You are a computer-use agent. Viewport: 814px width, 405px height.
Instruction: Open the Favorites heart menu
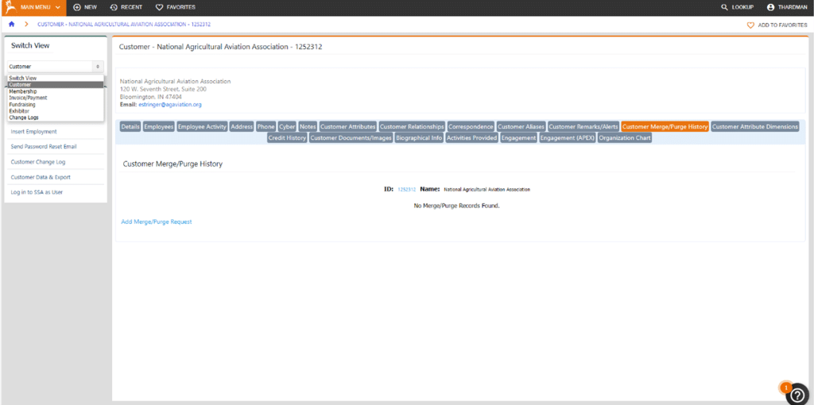[x=175, y=7]
